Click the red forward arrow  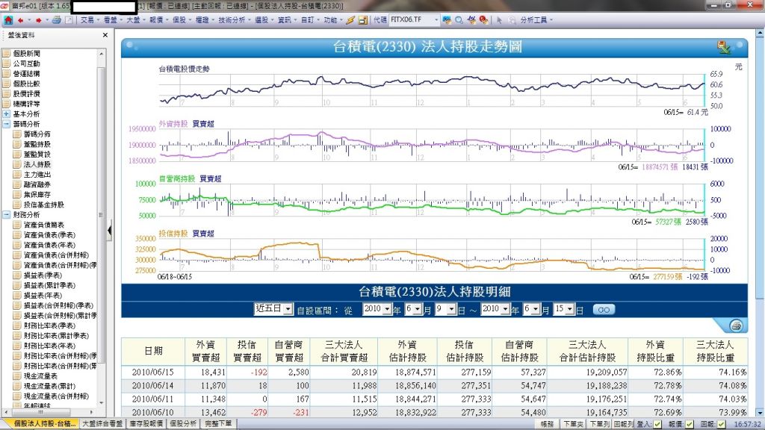39,20
